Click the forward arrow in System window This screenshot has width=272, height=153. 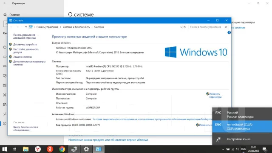(x=17, y=27)
